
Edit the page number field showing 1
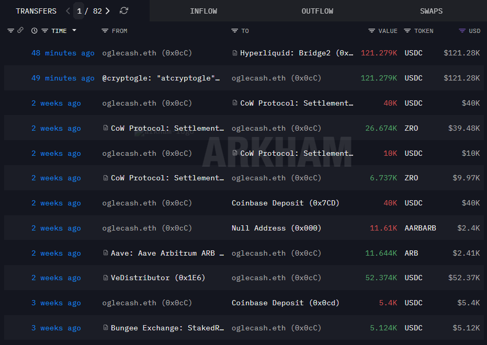[79, 11]
